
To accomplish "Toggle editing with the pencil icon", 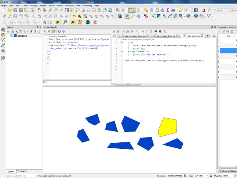I will click(9, 16).
